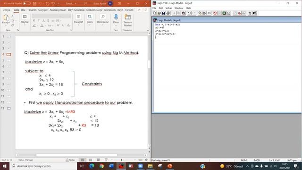
Task: Save the Lingo model with the floppy disk icon
Action: (163, 13)
